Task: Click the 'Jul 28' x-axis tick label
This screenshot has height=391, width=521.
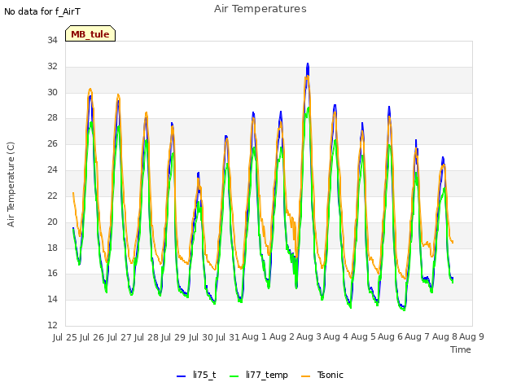Action: (147, 337)
